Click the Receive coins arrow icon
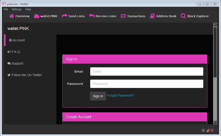 (x=92, y=16)
